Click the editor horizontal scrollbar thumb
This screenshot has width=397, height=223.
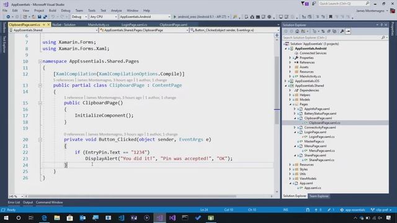[133, 196]
